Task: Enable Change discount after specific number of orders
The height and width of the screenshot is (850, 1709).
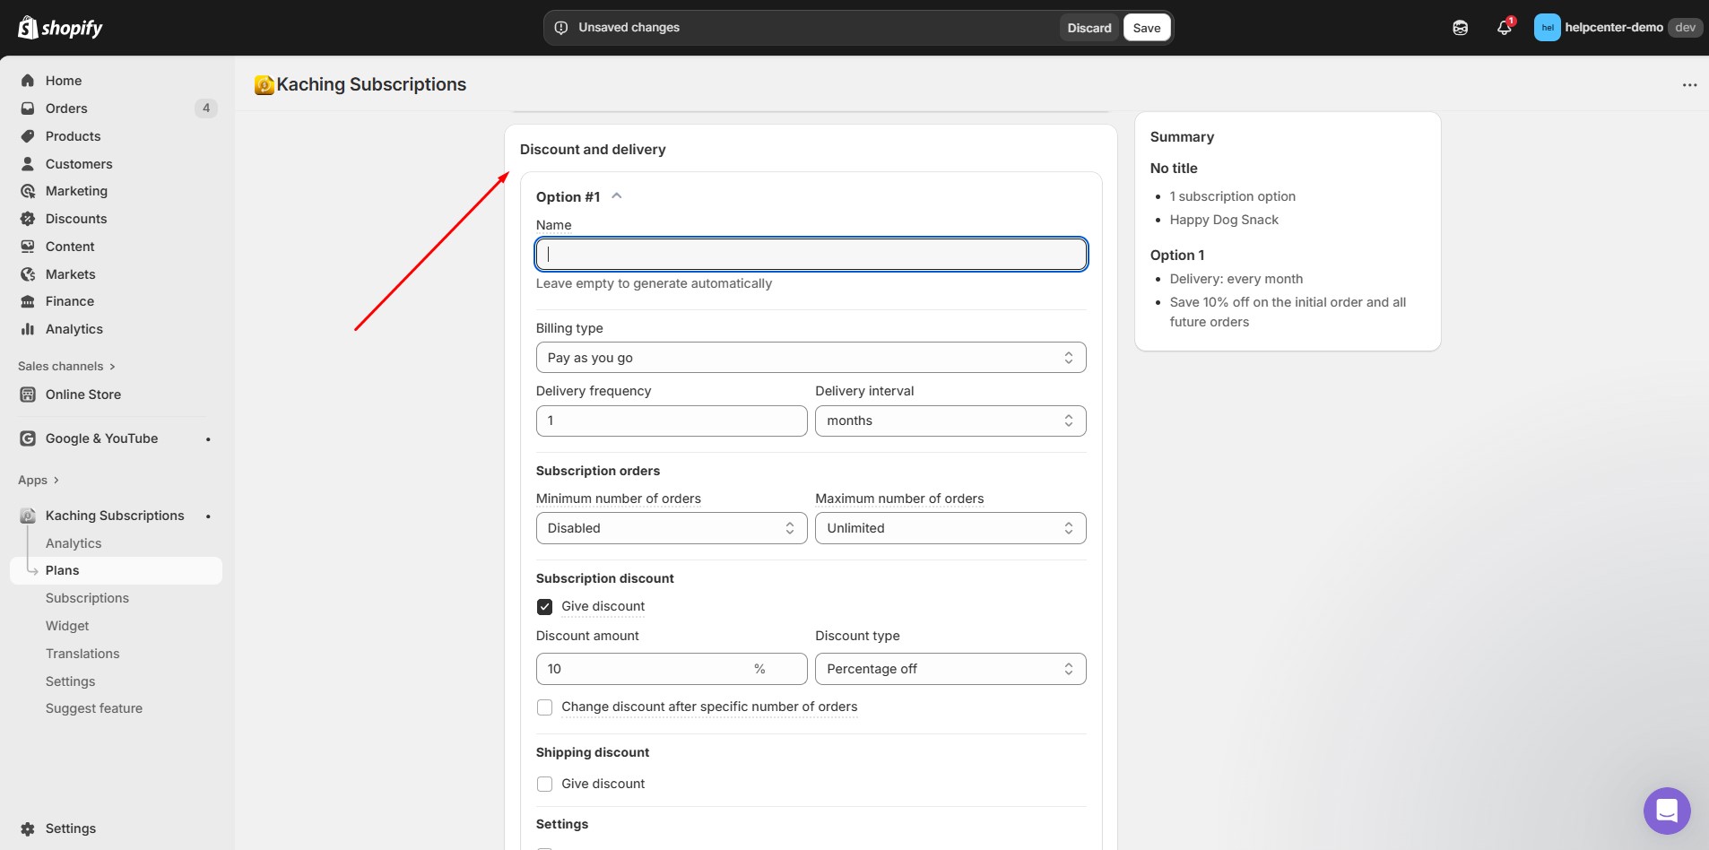Action: point(544,707)
